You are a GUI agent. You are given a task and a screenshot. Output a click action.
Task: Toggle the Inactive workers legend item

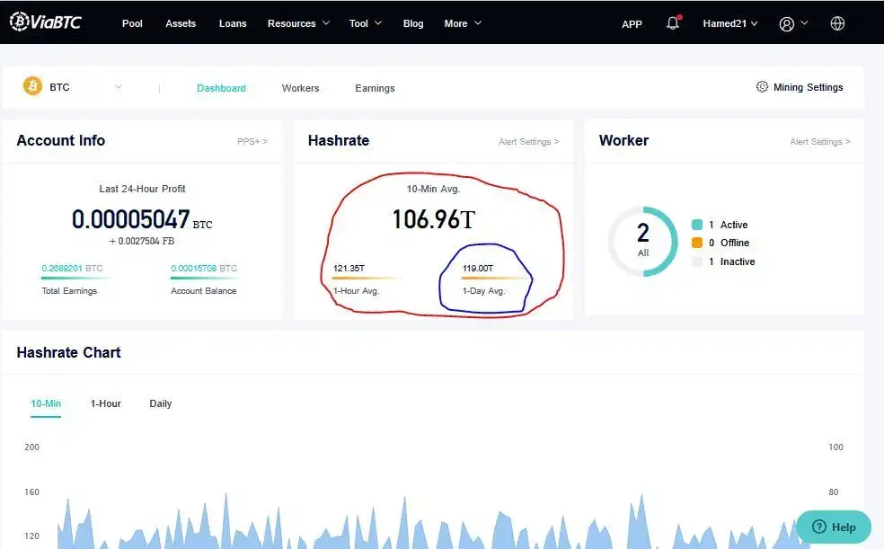[697, 261]
